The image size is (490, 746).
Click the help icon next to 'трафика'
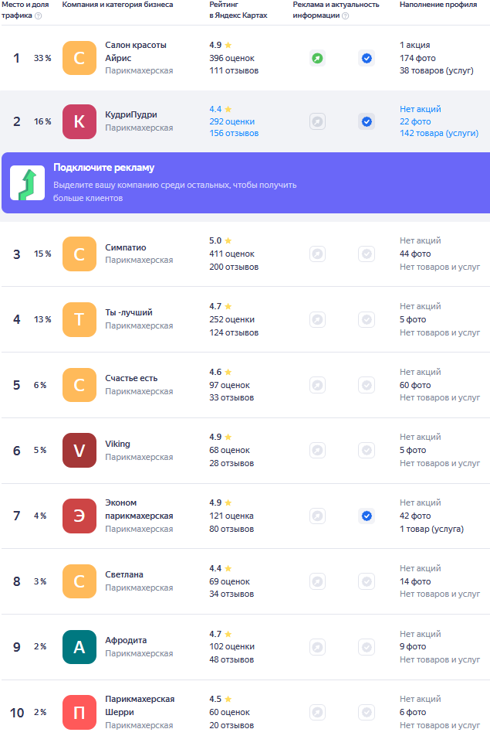(39, 15)
